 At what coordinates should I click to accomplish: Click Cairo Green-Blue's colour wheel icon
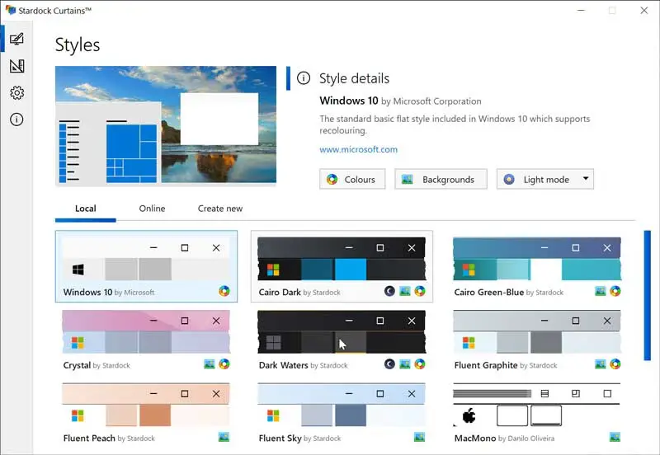pyautogui.click(x=615, y=291)
